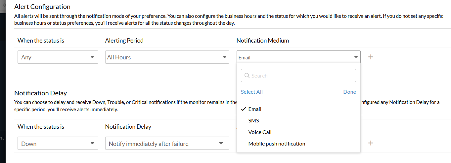The width and height of the screenshot is (451, 163).
Task: Click the arrow on the Any status dropdown
Action: click(92, 57)
